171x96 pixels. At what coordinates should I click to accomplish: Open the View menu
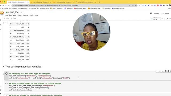point(15,15)
